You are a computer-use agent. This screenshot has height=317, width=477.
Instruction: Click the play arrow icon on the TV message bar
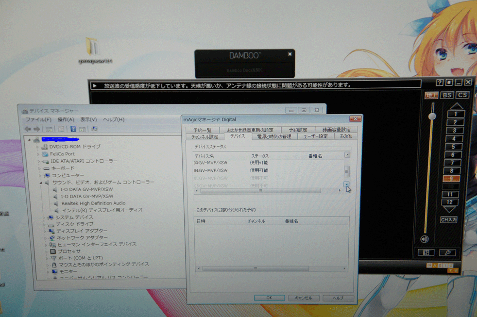point(95,86)
